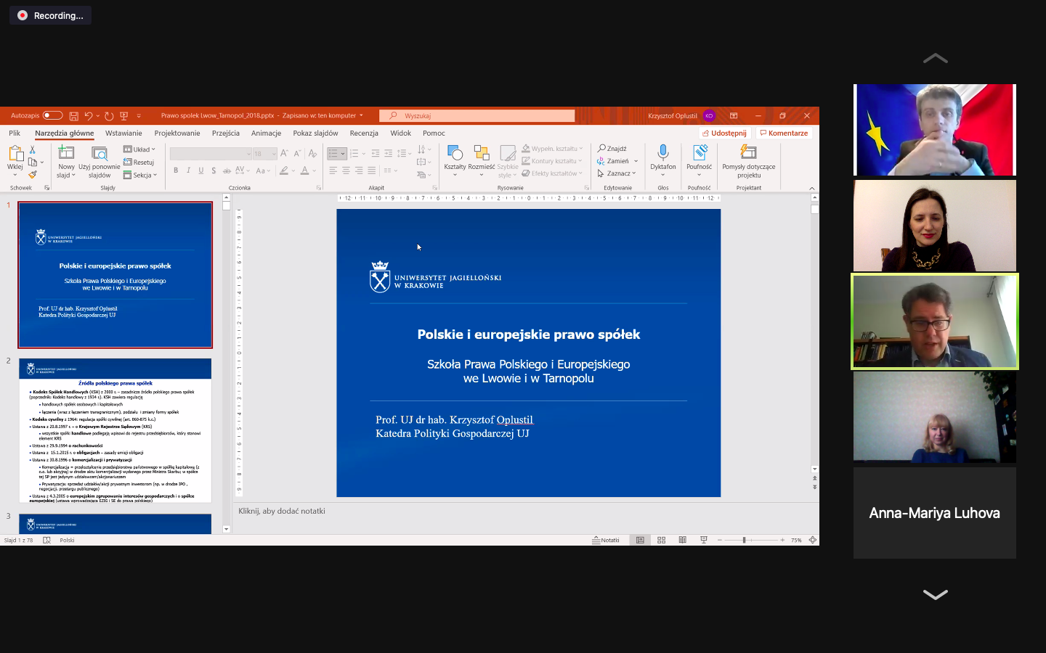Screen dimensions: 1046x653
Task: Click Anna-Mariya Luhova participant tile
Action: (935, 513)
